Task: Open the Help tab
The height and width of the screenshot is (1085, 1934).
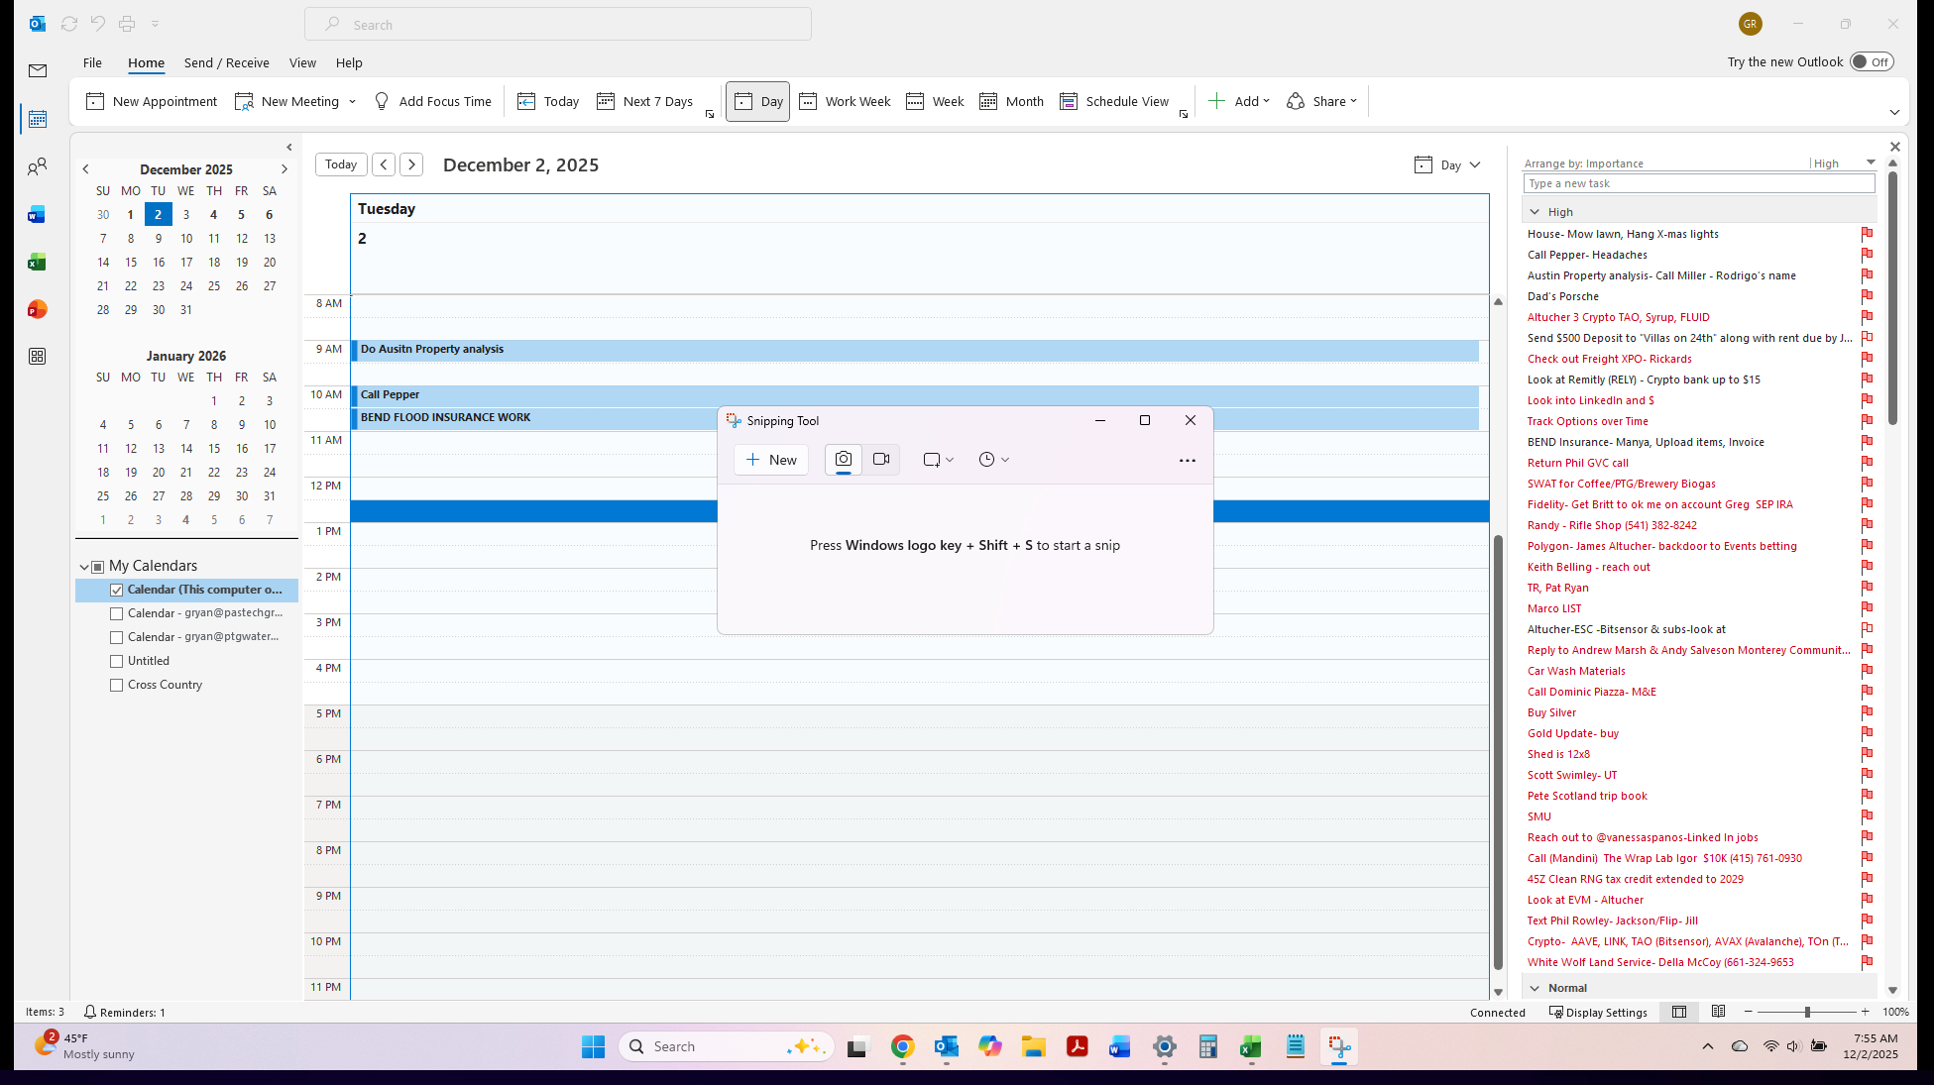Action: pos(349,62)
